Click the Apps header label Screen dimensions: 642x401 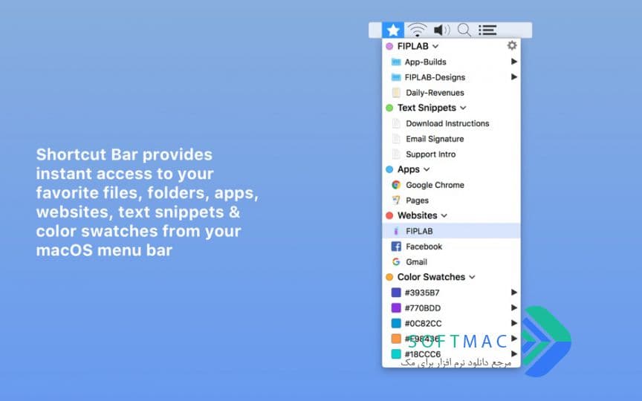click(408, 169)
